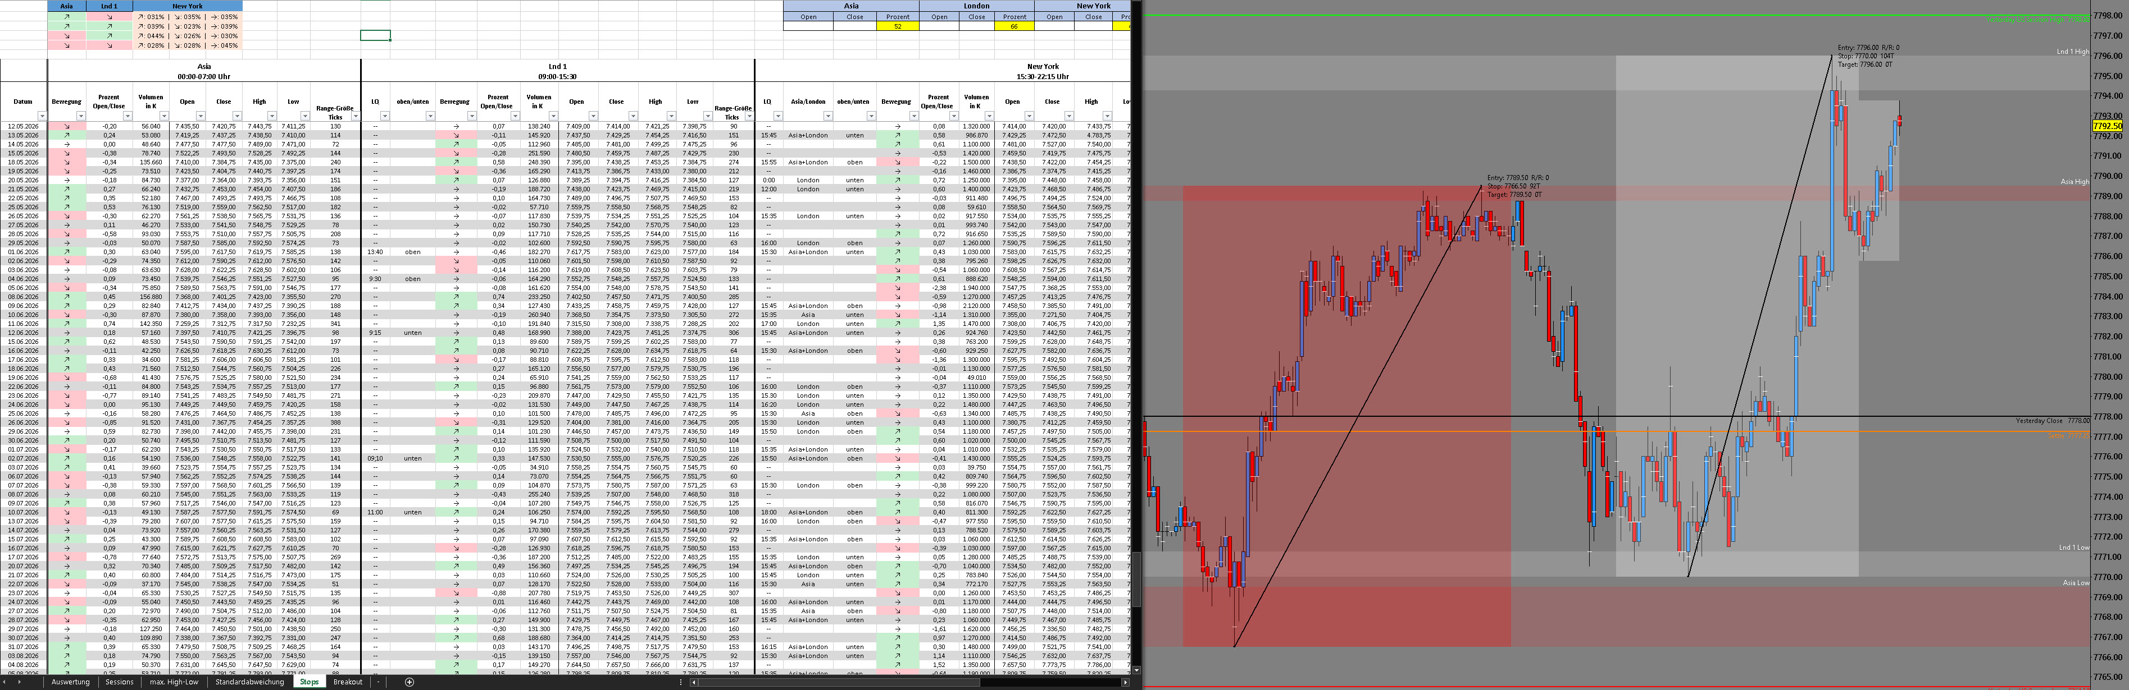Click the selected green-bordered empty cell
Screen dimensions: 2129x690
click(x=375, y=35)
